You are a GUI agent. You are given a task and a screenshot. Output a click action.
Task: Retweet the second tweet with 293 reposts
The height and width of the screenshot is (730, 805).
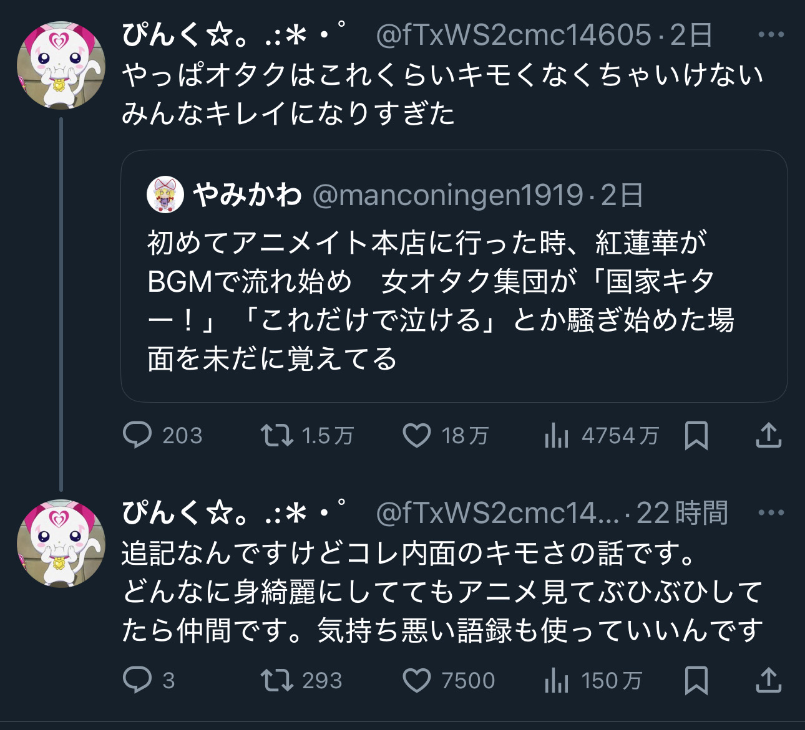pos(276,680)
